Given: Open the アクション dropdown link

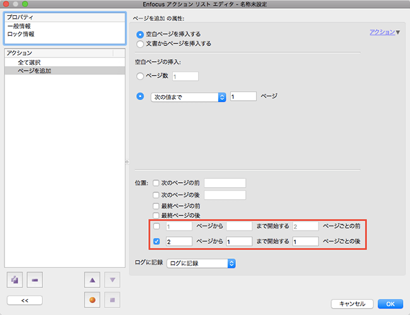Looking at the screenshot, I should click(x=384, y=32).
